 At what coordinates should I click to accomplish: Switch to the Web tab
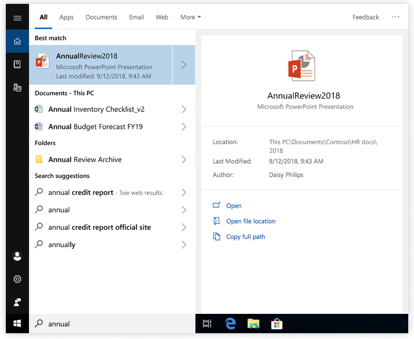(x=162, y=17)
